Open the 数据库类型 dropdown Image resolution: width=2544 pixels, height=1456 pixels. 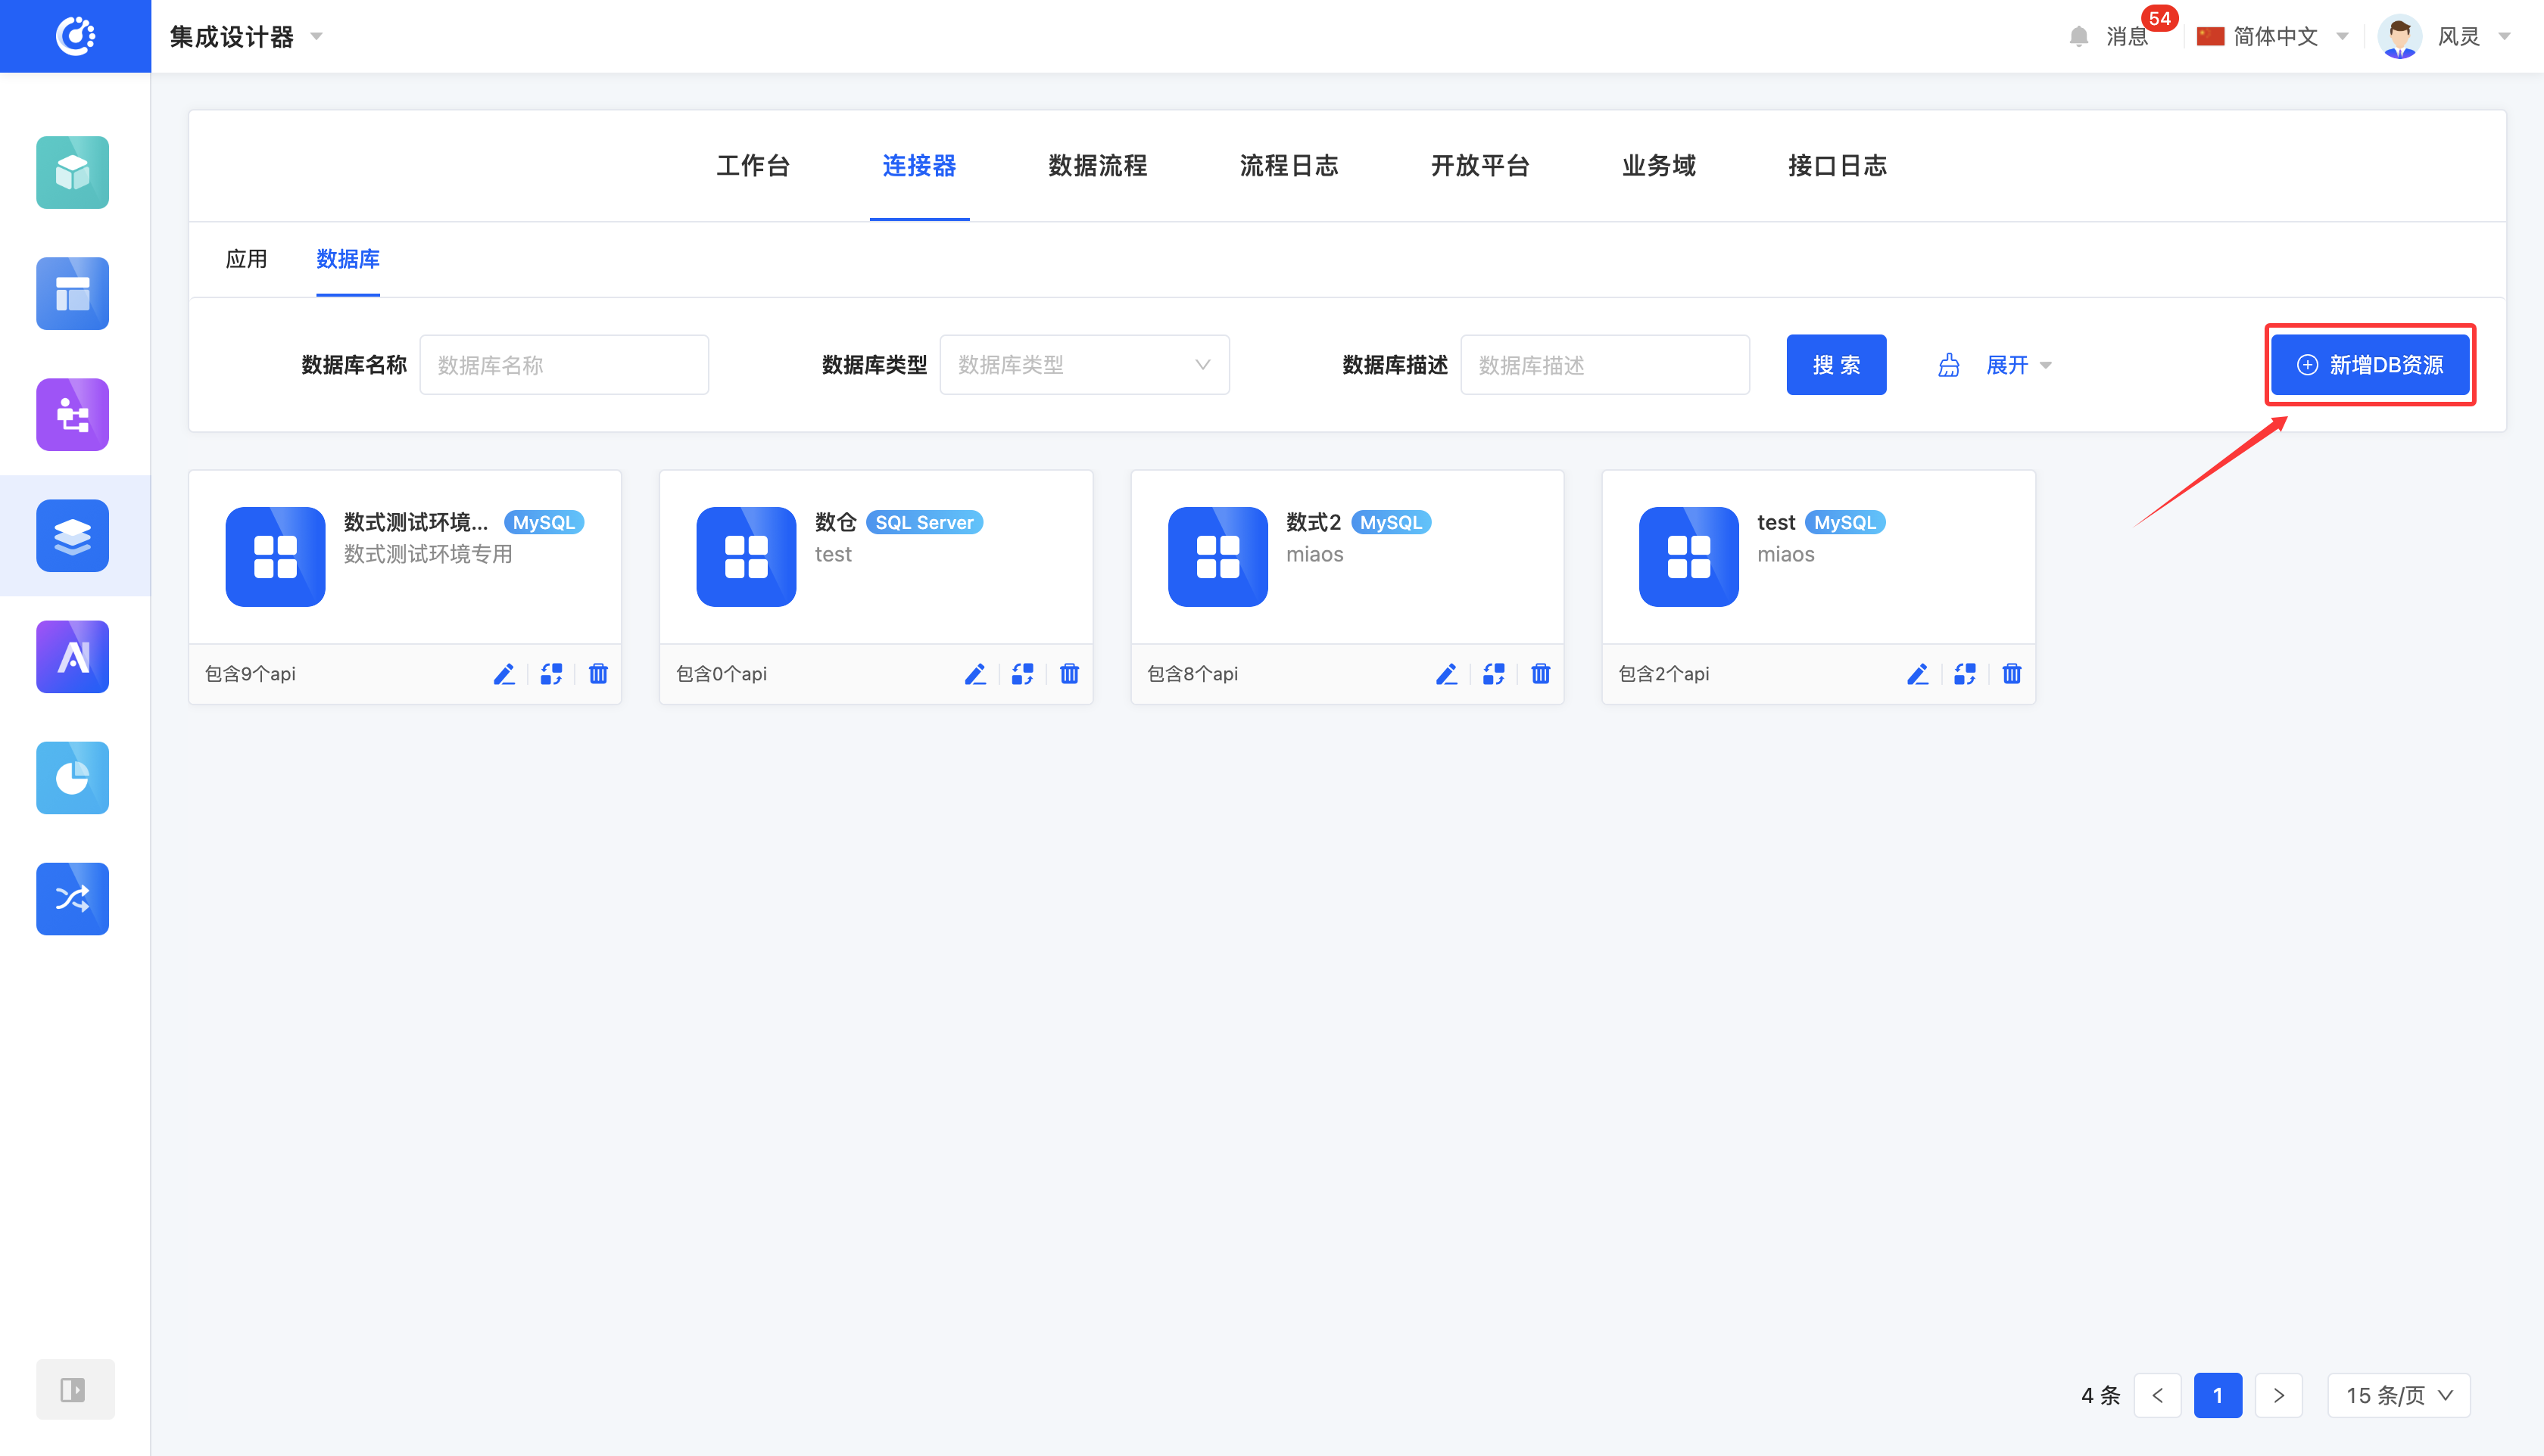(x=1084, y=365)
